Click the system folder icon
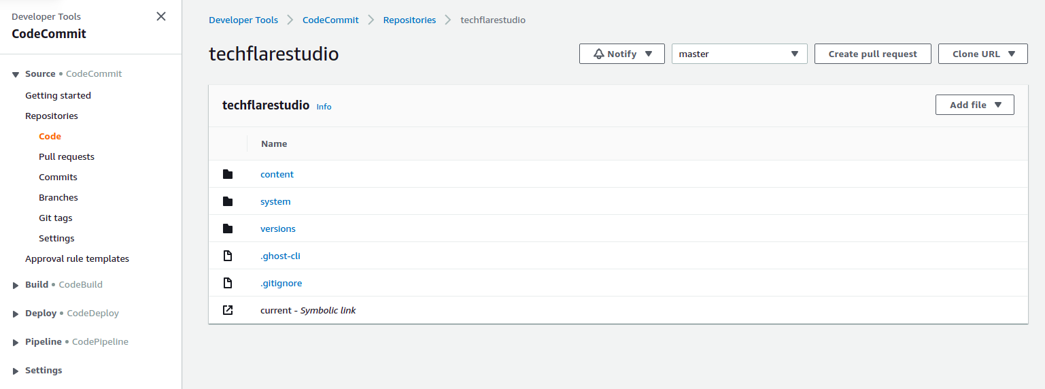The height and width of the screenshot is (389, 1045). point(228,201)
